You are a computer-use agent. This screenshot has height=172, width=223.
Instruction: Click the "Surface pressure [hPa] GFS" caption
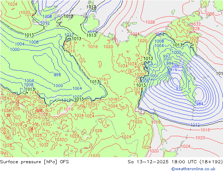click(x=34, y=162)
